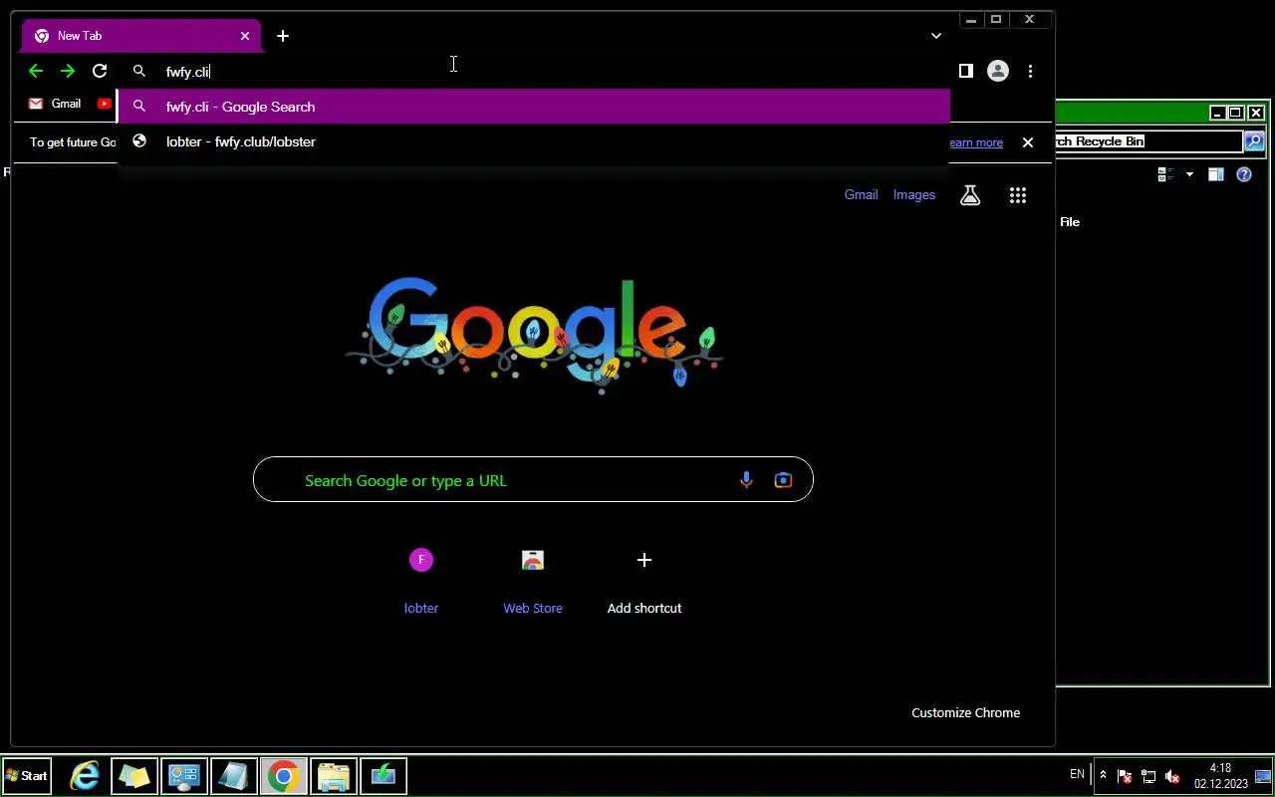Launch Internet Explorer from taskbar

85,776
